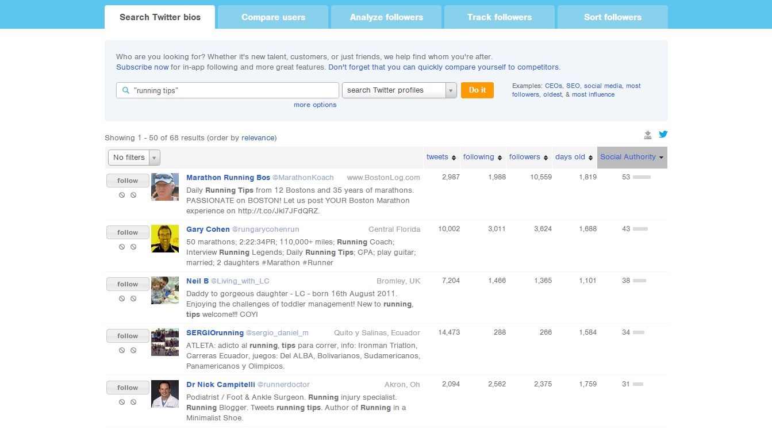Click Social Authority bar beside score 53
The image size is (772, 429).
pyautogui.click(x=642, y=178)
